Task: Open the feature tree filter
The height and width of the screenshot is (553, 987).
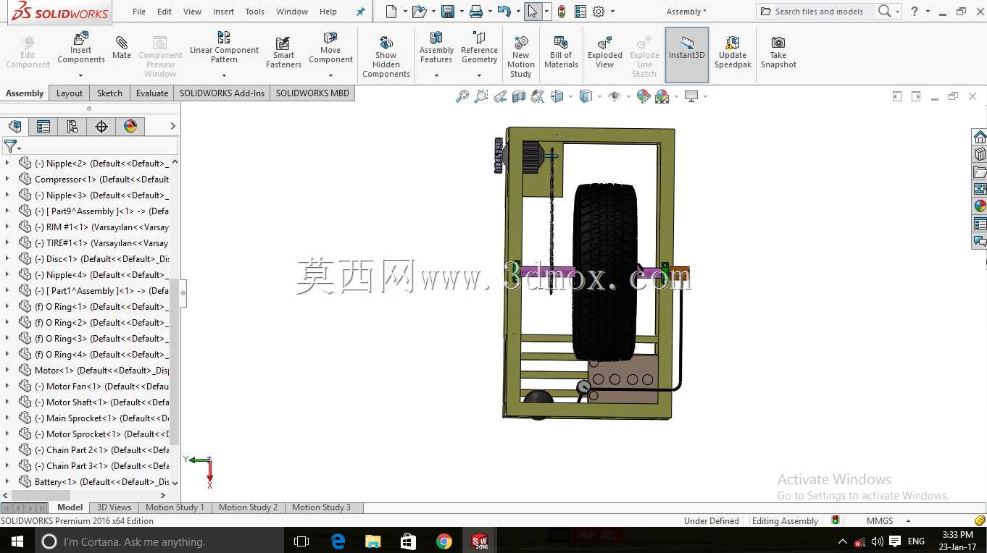Action: point(11,147)
